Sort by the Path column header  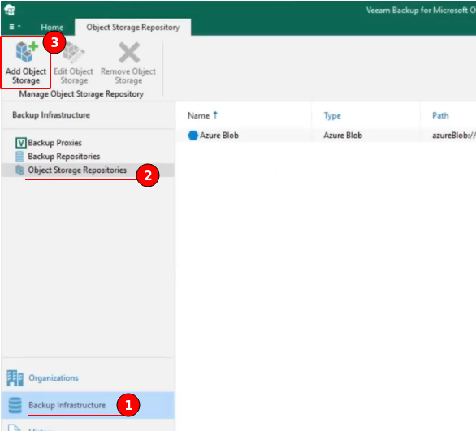point(440,115)
